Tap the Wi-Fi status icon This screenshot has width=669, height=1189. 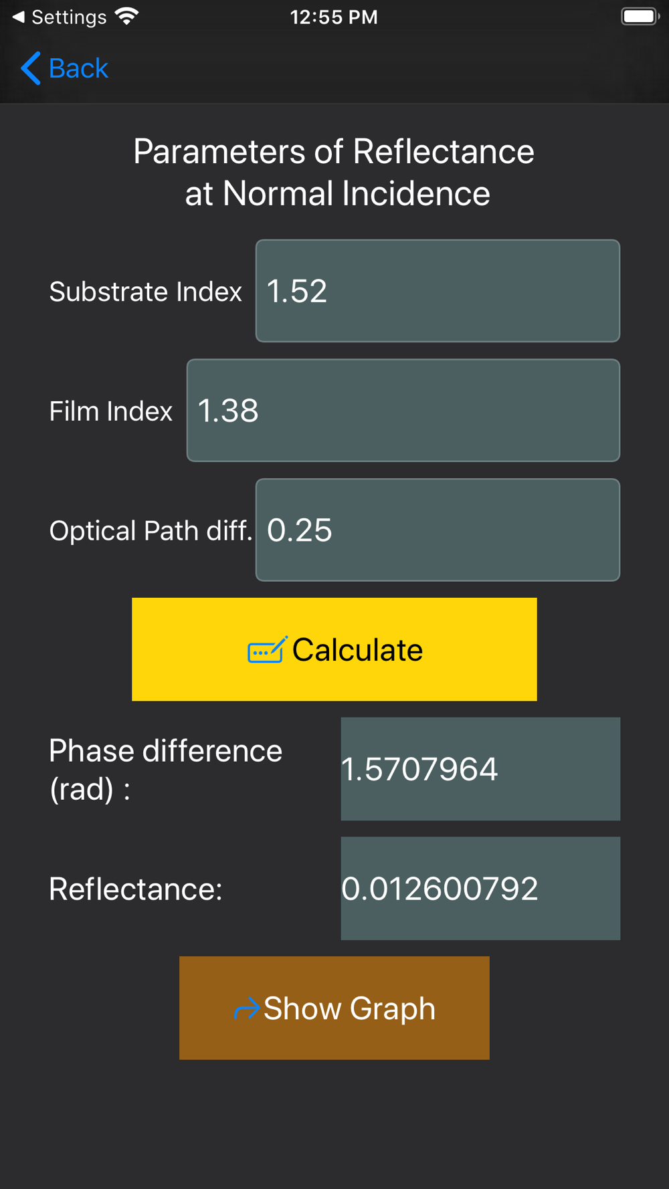tap(126, 17)
